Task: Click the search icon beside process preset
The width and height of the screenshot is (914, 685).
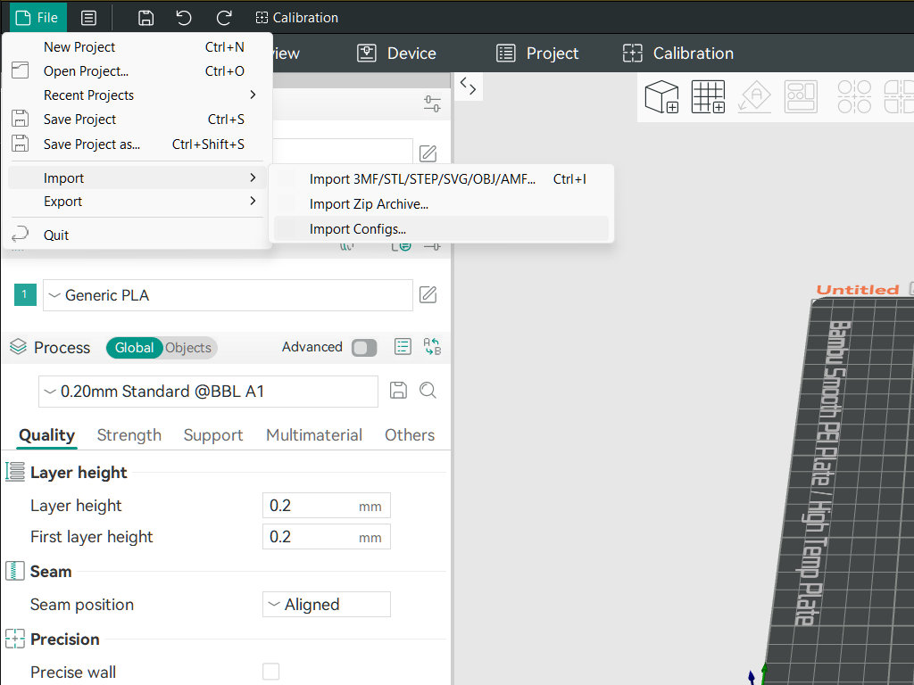Action: point(428,391)
